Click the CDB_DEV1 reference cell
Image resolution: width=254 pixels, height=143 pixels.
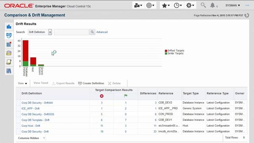(x=165, y=120)
